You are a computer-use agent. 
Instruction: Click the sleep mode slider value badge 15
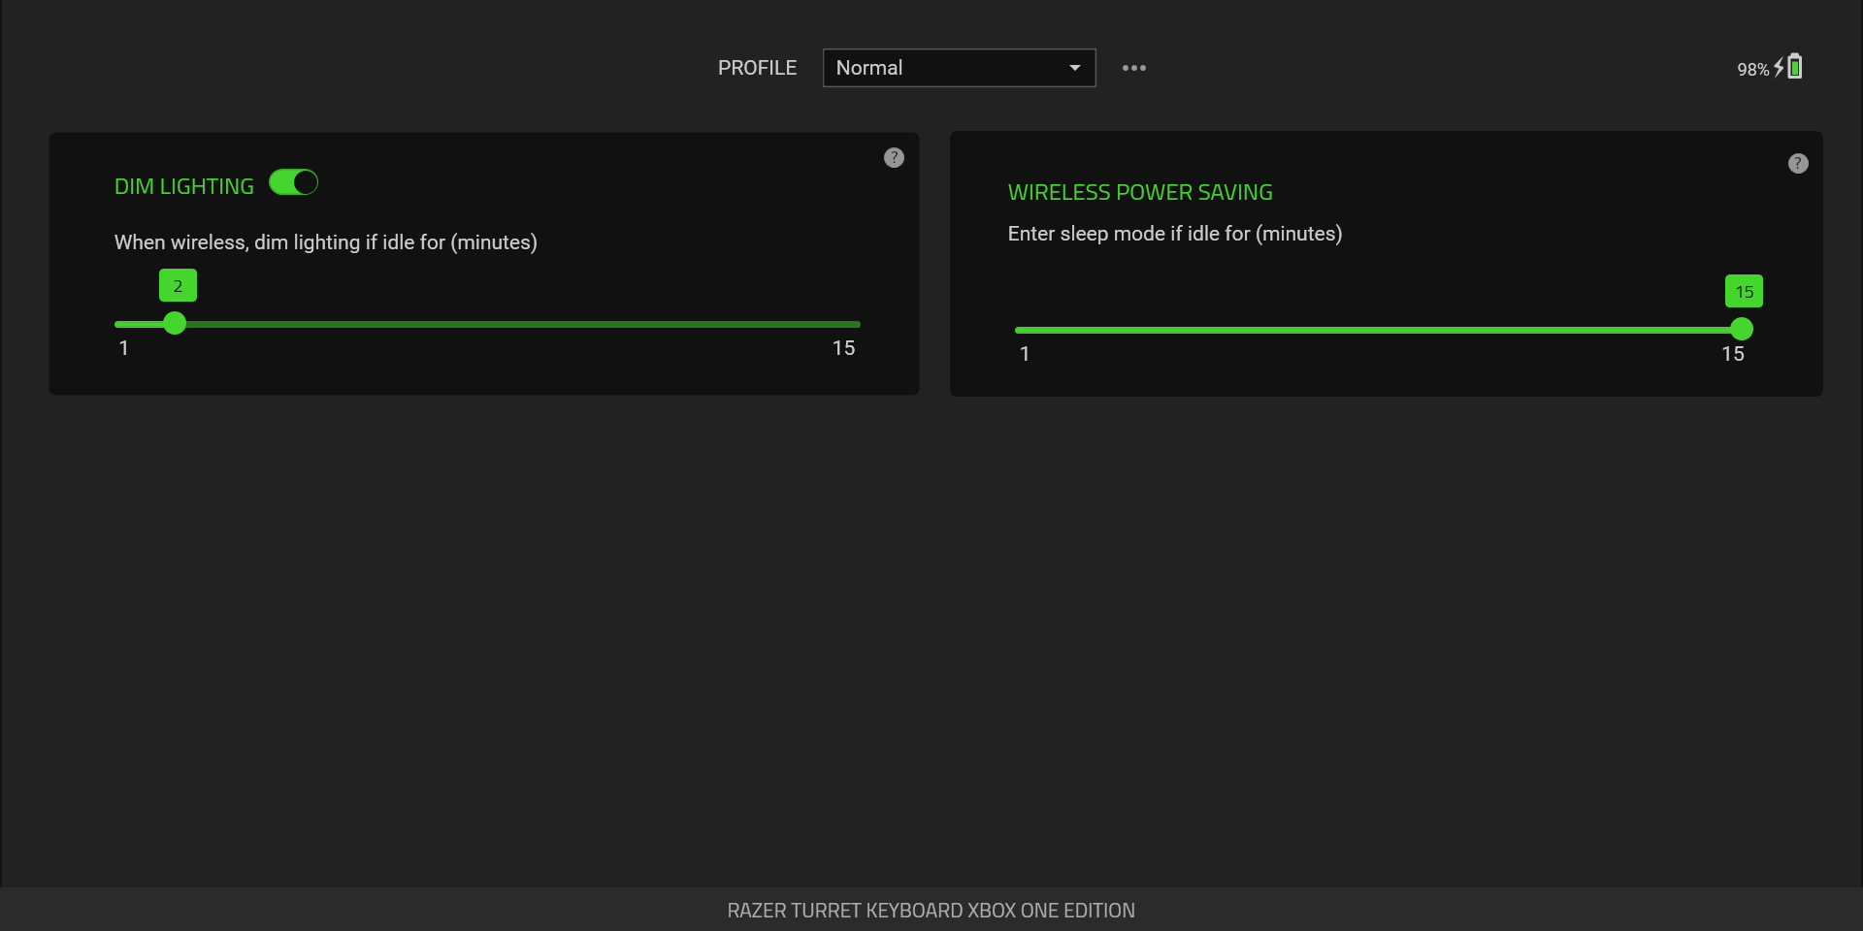(x=1744, y=290)
